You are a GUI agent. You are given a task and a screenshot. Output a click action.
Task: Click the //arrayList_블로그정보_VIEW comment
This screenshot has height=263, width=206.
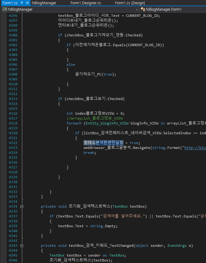pyautogui.click(x=95, y=118)
